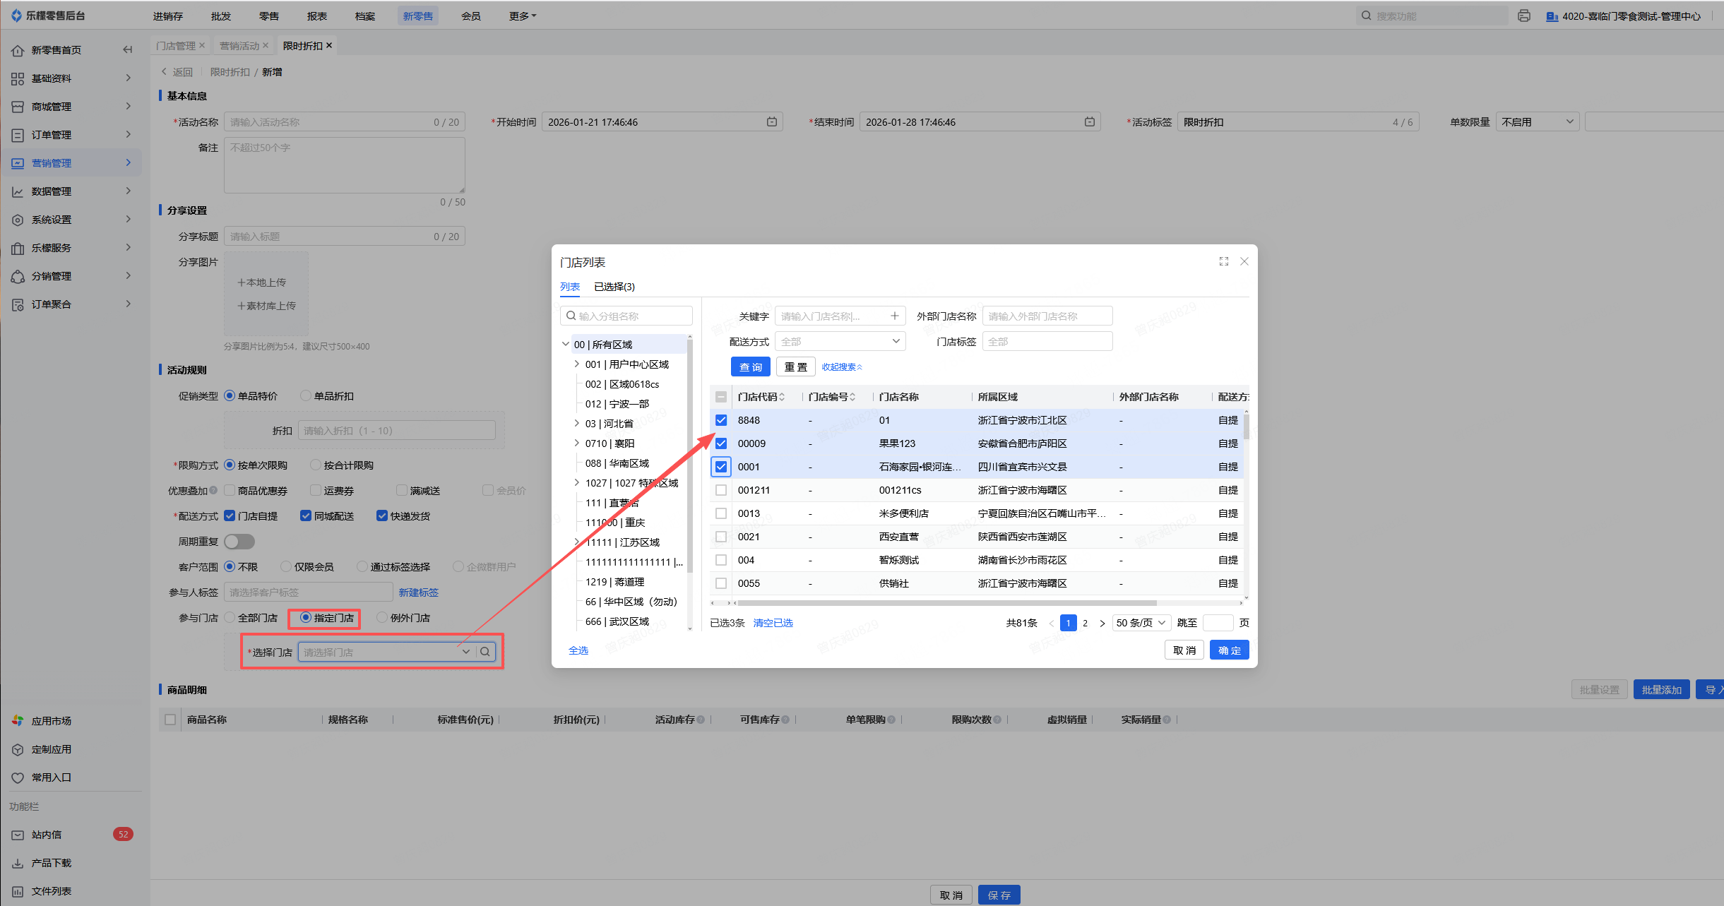Screen dimensions: 1724x906
Task: Select the 例外门店 radio button
Action: pyautogui.click(x=382, y=618)
